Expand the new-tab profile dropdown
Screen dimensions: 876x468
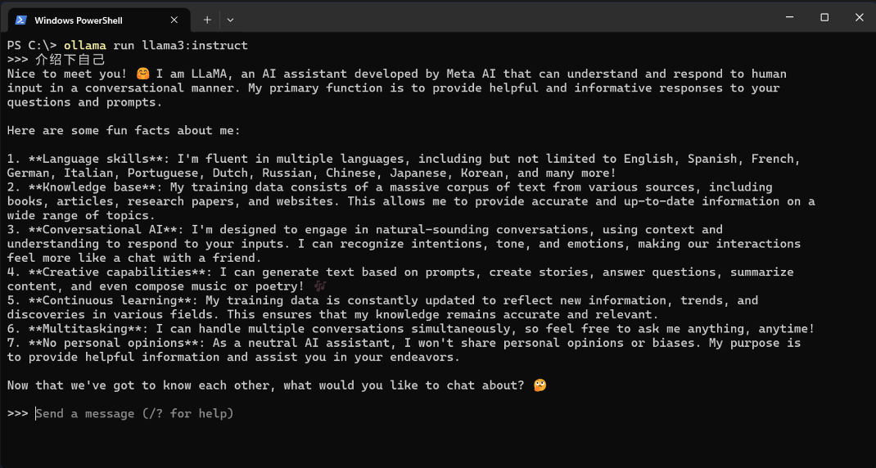click(230, 20)
